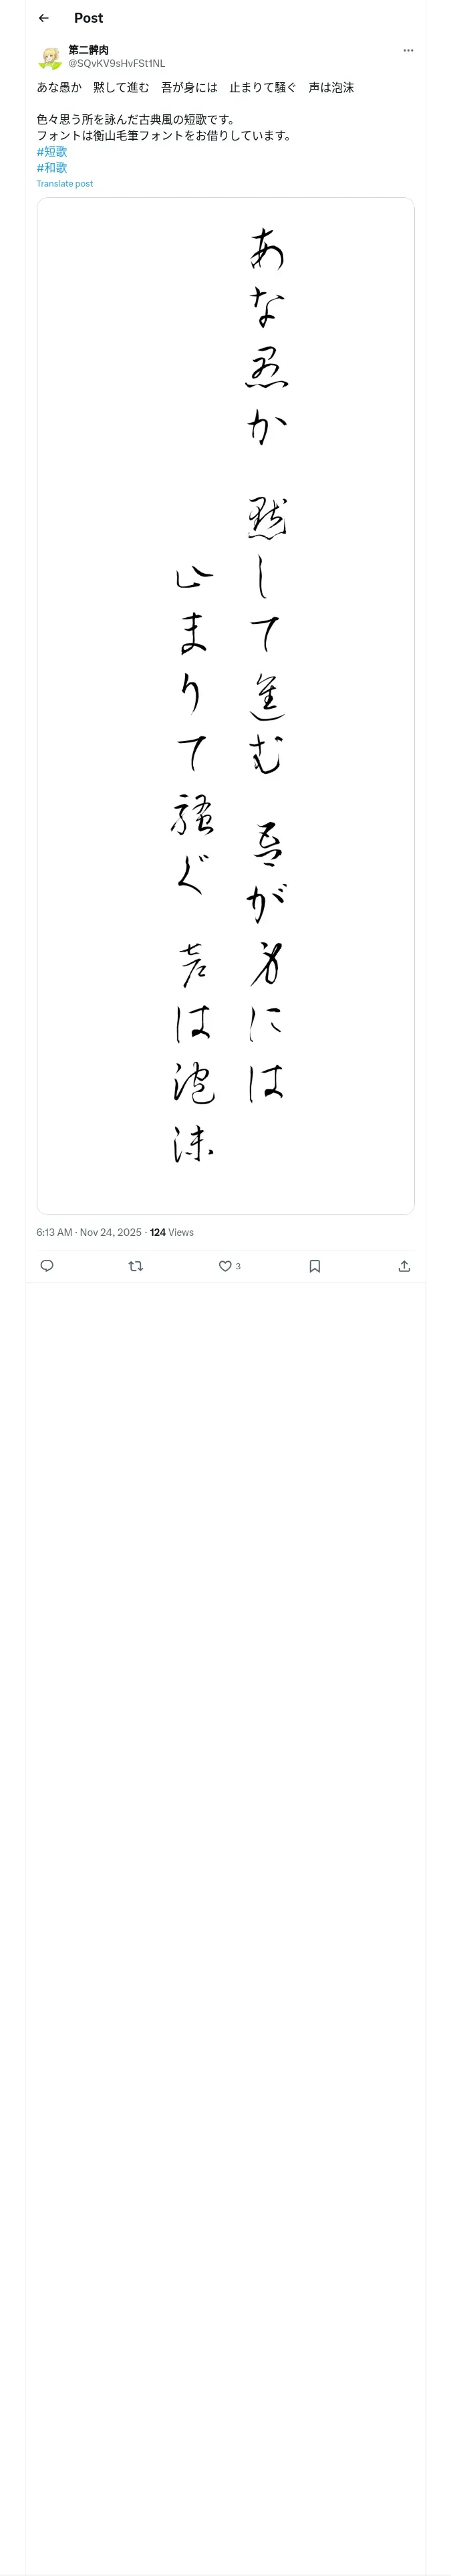Open the #和歌 hashtag link
The image size is (451, 2576).
tap(52, 168)
